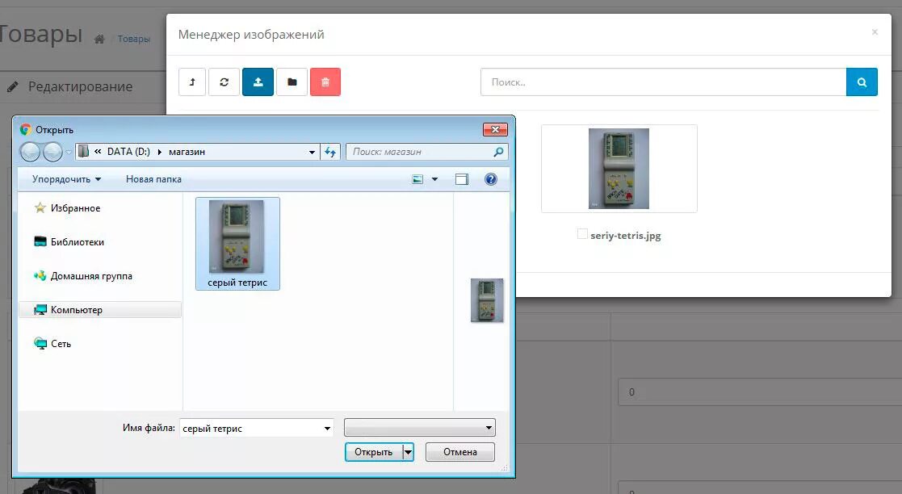Click the seriy-tetris.jpg file name
The height and width of the screenshot is (494, 902).
[x=625, y=235]
